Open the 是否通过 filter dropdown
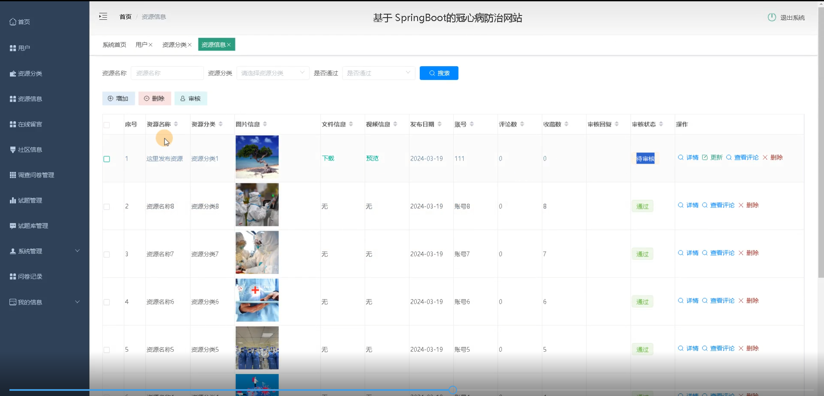 (x=378, y=73)
